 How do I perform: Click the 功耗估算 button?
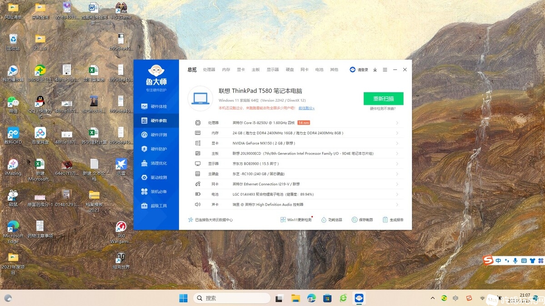[x=331, y=220]
